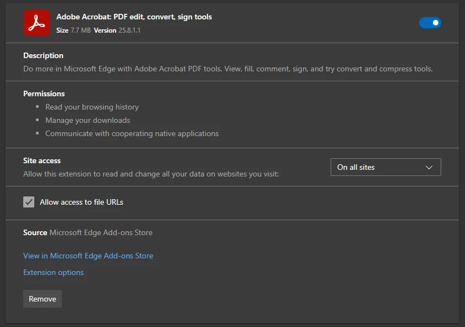Select the version number 25.8.1.1
Screen dimensions: 465x327
(129, 30)
